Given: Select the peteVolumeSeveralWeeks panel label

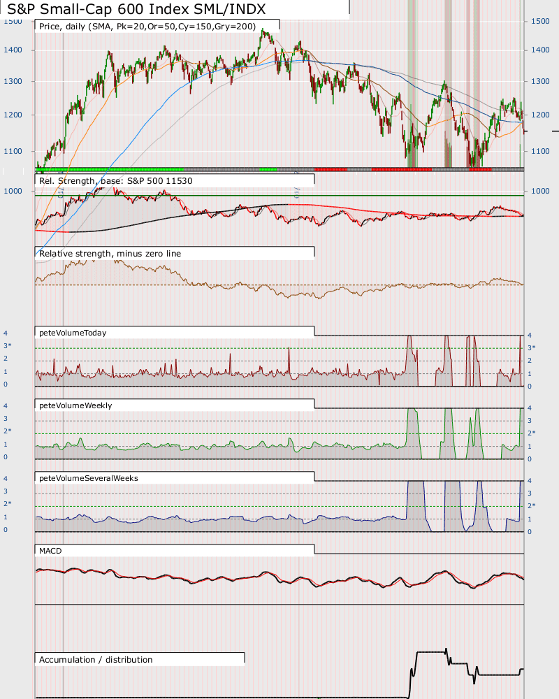Looking at the screenshot, I should [89, 478].
